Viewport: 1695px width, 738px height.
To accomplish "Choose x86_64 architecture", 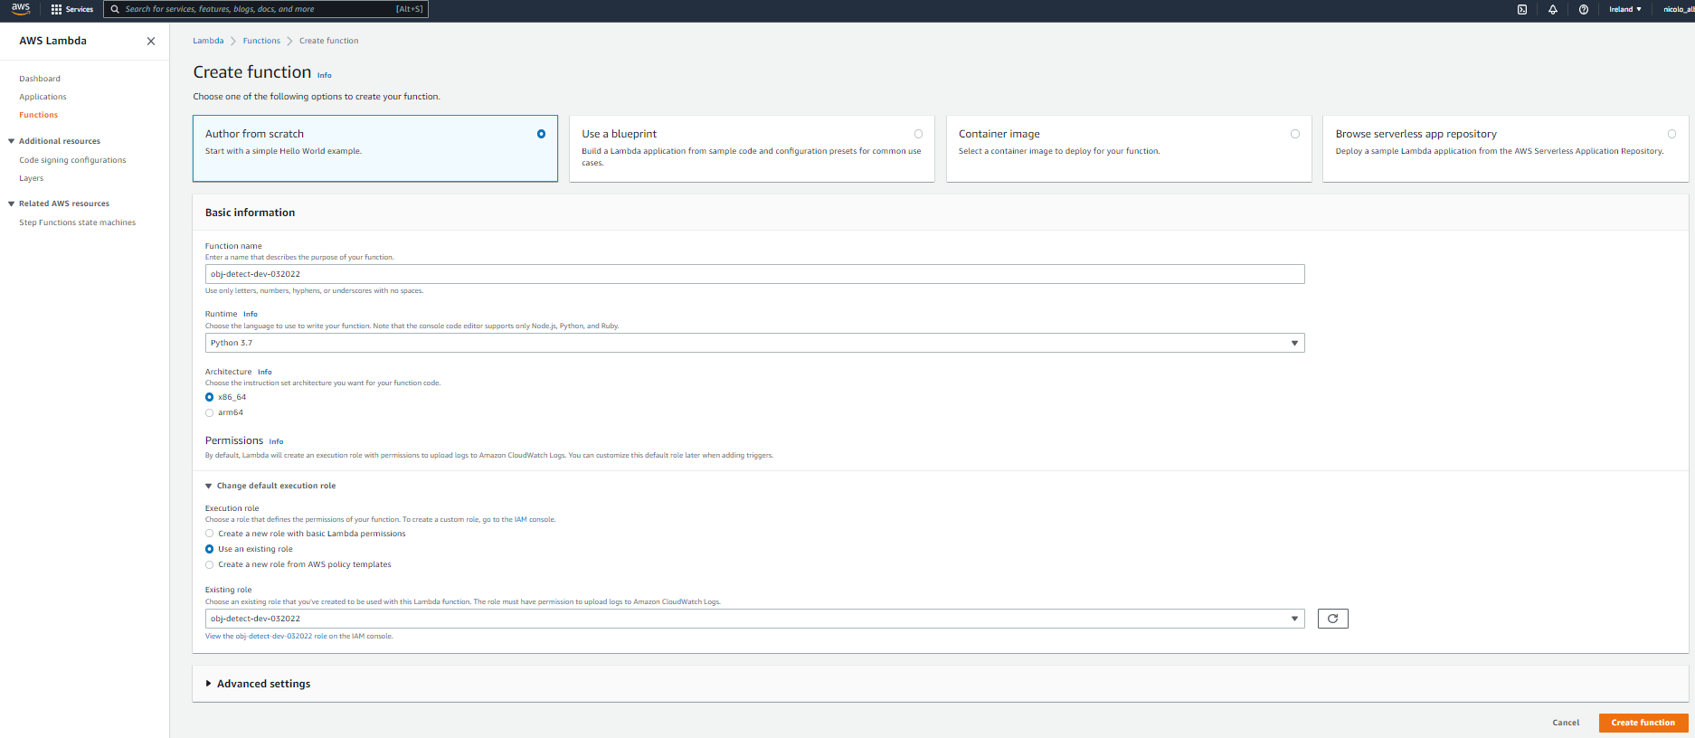I will pyautogui.click(x=210, y=397).
